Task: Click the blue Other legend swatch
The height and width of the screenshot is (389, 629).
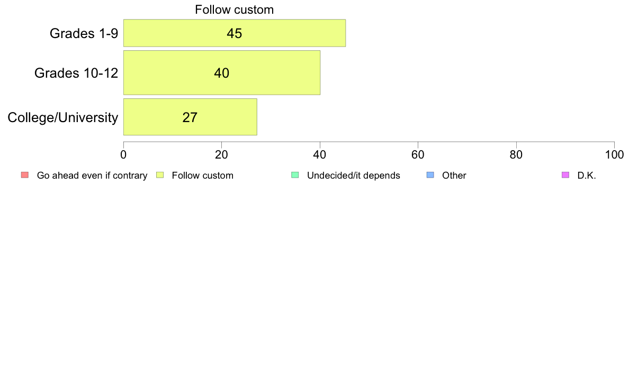Action: (430, 175)
